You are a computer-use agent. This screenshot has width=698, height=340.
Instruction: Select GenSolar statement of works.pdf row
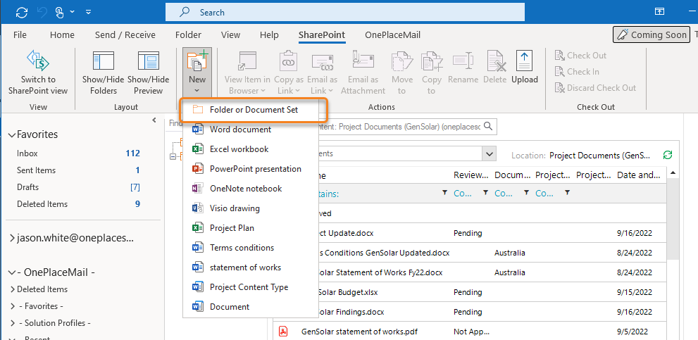(471, 332)
